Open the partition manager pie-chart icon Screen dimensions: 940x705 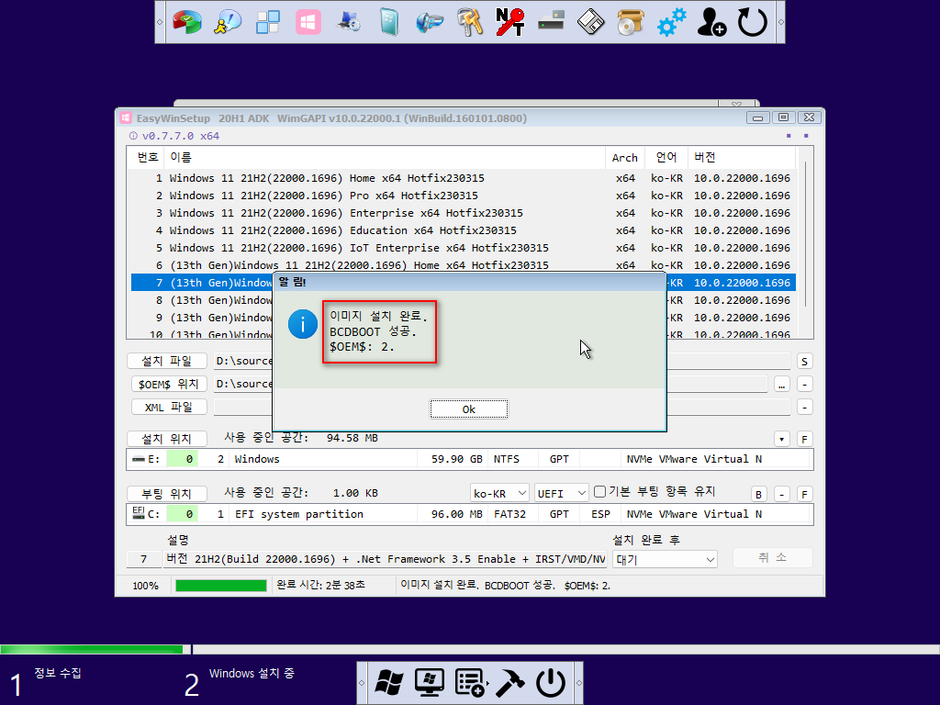coord(187,22)
